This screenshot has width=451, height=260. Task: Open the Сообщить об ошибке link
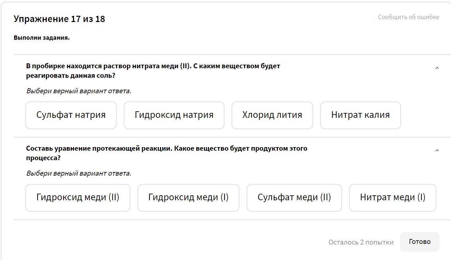point(408,17)
